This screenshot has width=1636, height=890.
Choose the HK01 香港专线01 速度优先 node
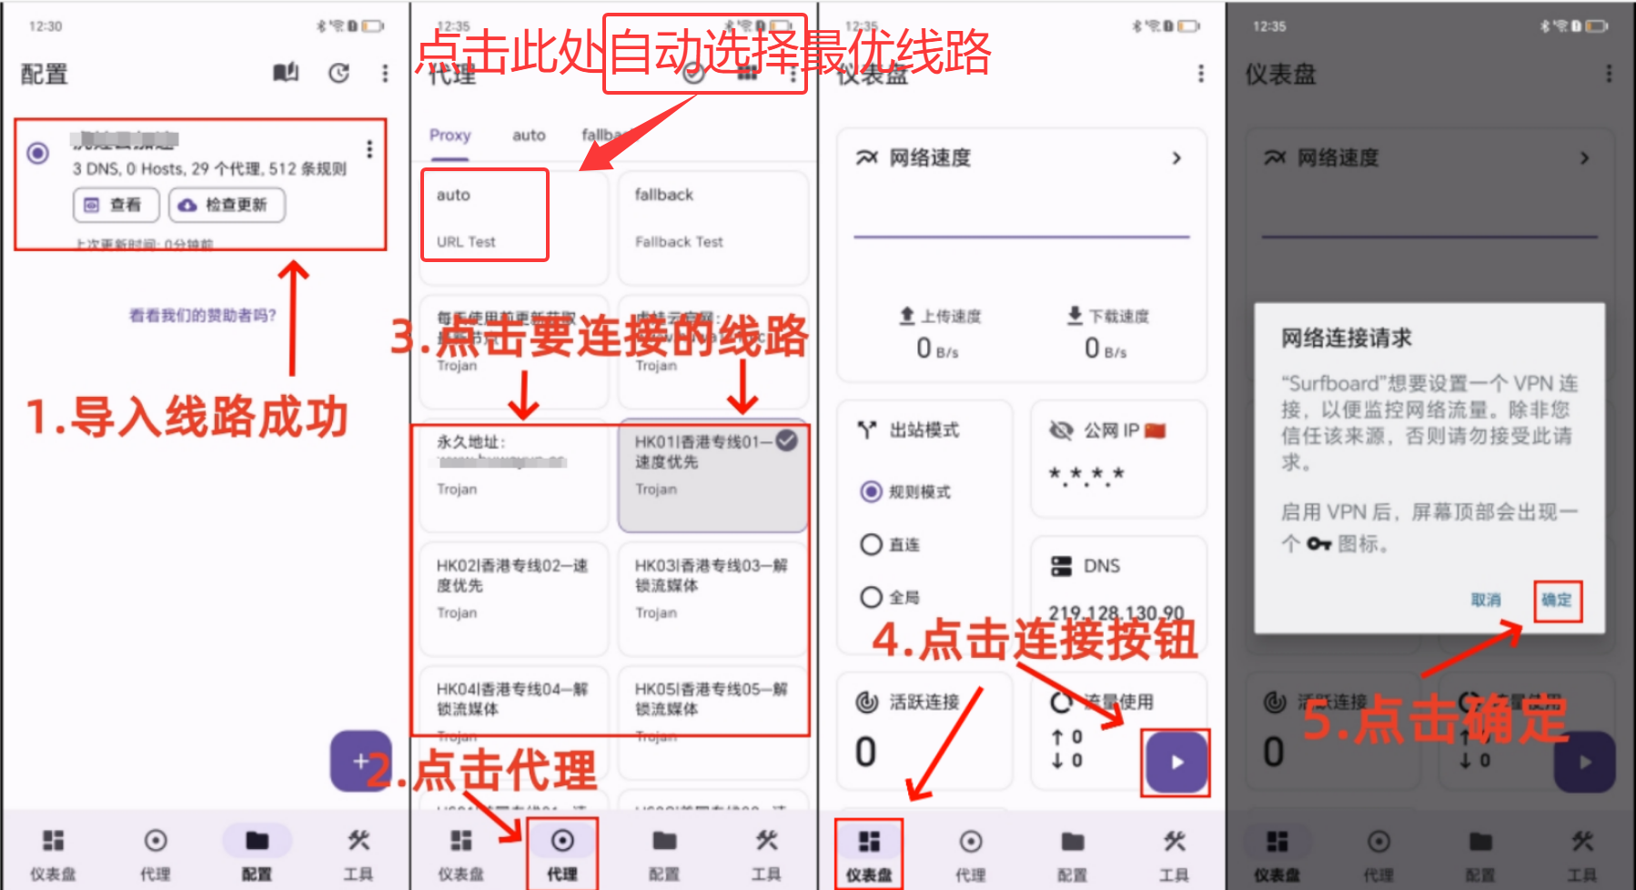point(713,475)
